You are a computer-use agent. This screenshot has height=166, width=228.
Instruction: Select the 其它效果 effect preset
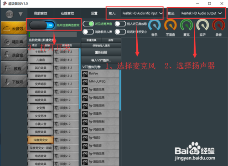41,68
